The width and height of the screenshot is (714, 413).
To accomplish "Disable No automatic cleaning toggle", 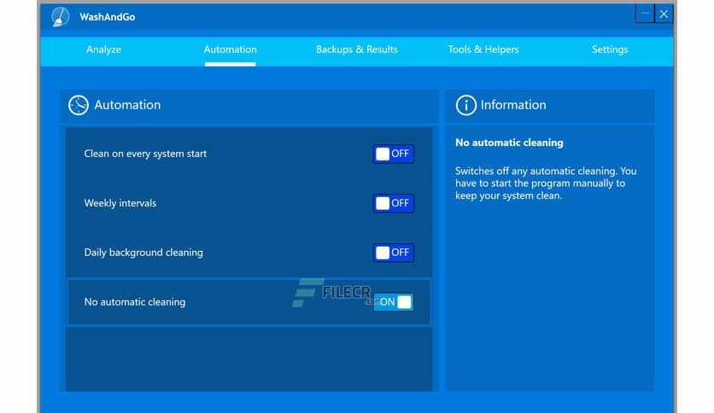I will (x=394, y=302).
